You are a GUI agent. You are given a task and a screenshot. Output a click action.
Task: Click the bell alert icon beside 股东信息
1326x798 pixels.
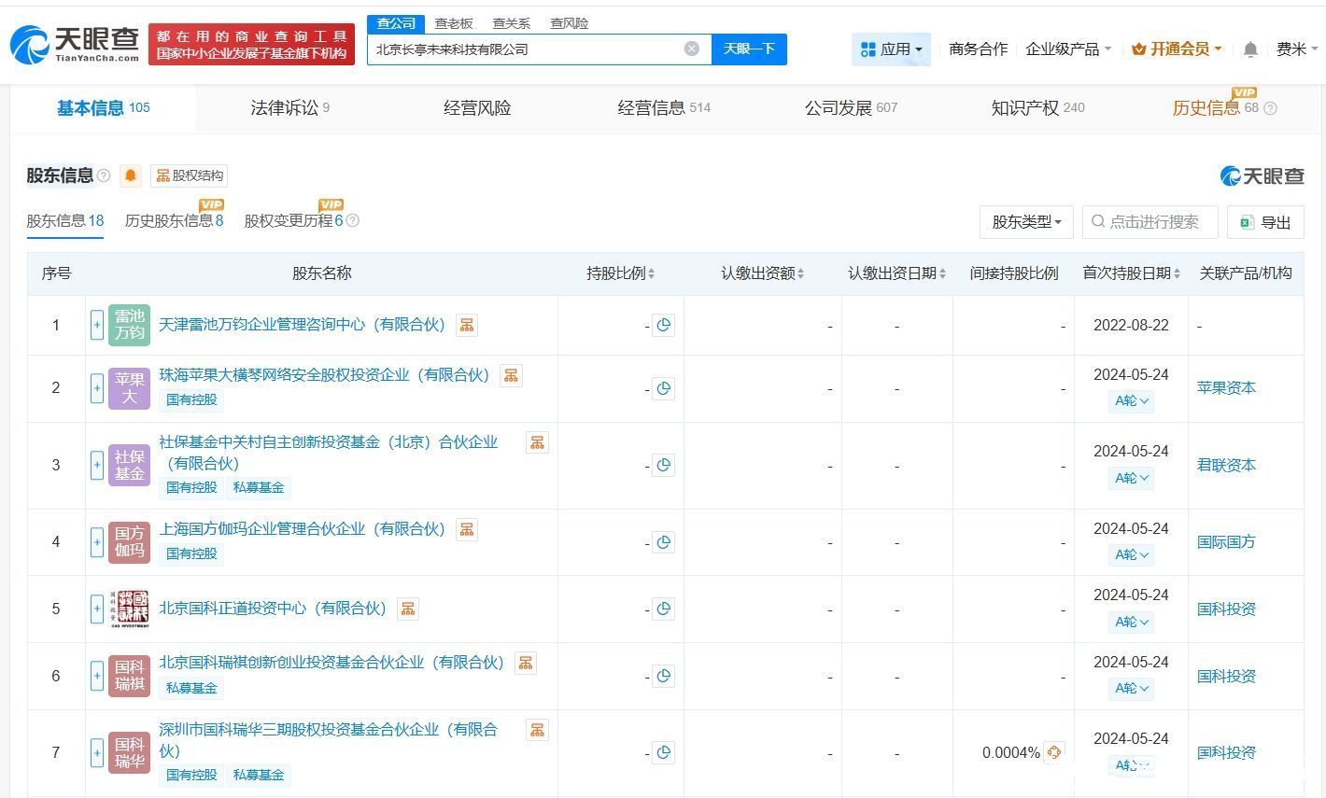click(x=131, y=175)
